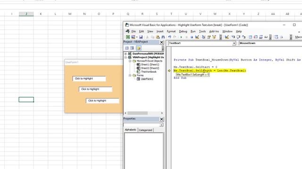Open the Edit menu

(x=142, y=31)
